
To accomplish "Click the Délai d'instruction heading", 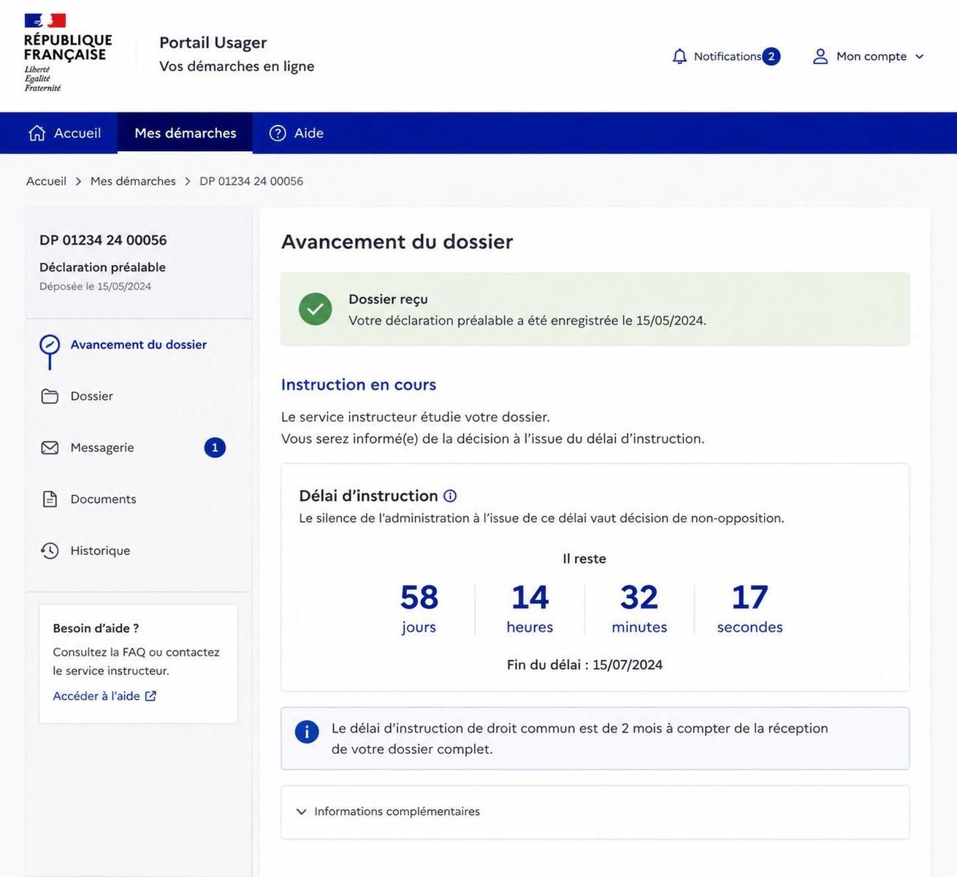I will (x=368, y=496).
